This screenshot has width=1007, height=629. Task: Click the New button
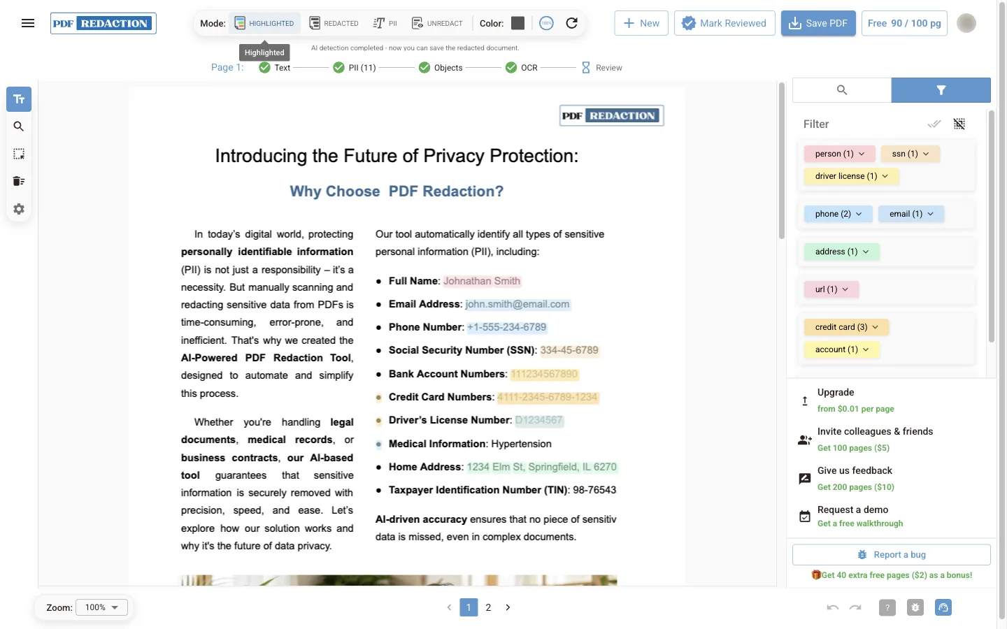tap(641, 23)
